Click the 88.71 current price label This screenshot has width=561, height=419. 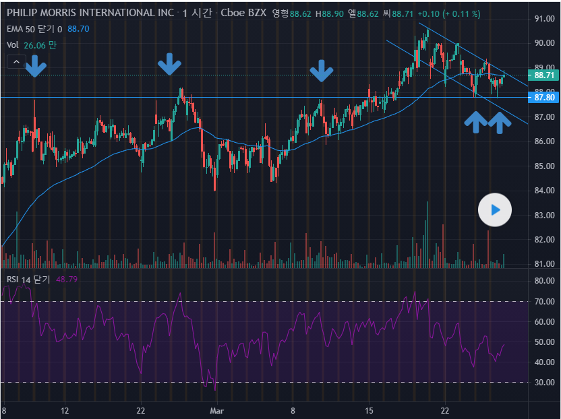click(x=543, y=75)
